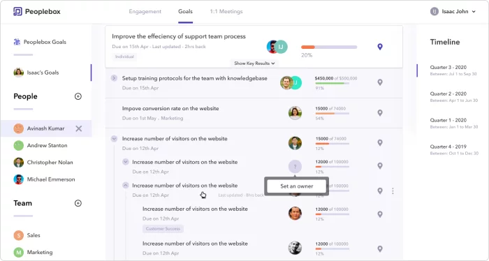
Task: Click pin icon on training protocols row
Action: pyautogui.click(x=380, y=82)
